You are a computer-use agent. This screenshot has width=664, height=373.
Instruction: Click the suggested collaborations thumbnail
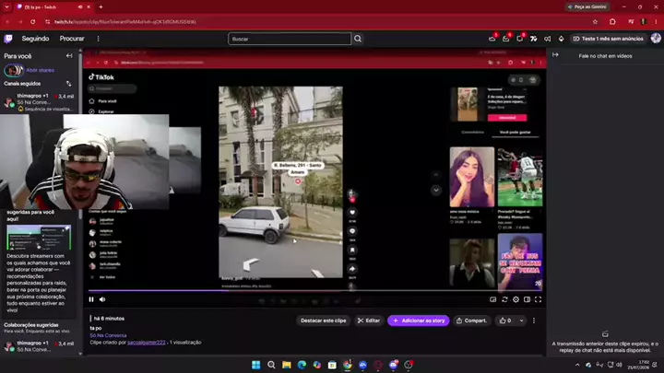click(39, 238)
